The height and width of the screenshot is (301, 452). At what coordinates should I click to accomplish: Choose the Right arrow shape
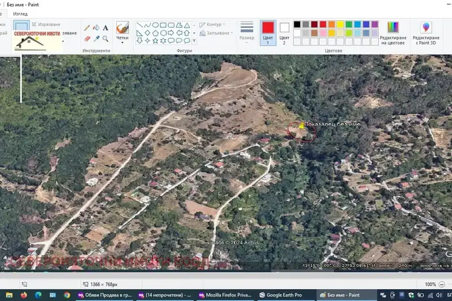pos(171,33)
